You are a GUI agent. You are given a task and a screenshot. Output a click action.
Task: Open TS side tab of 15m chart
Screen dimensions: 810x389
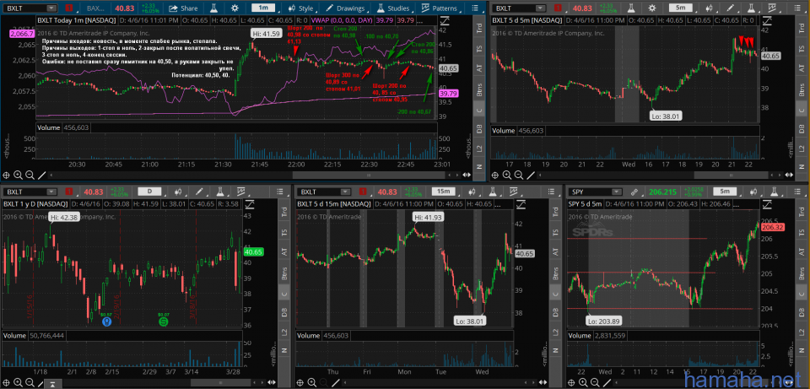pyautogui.click(x=555, y=232)
